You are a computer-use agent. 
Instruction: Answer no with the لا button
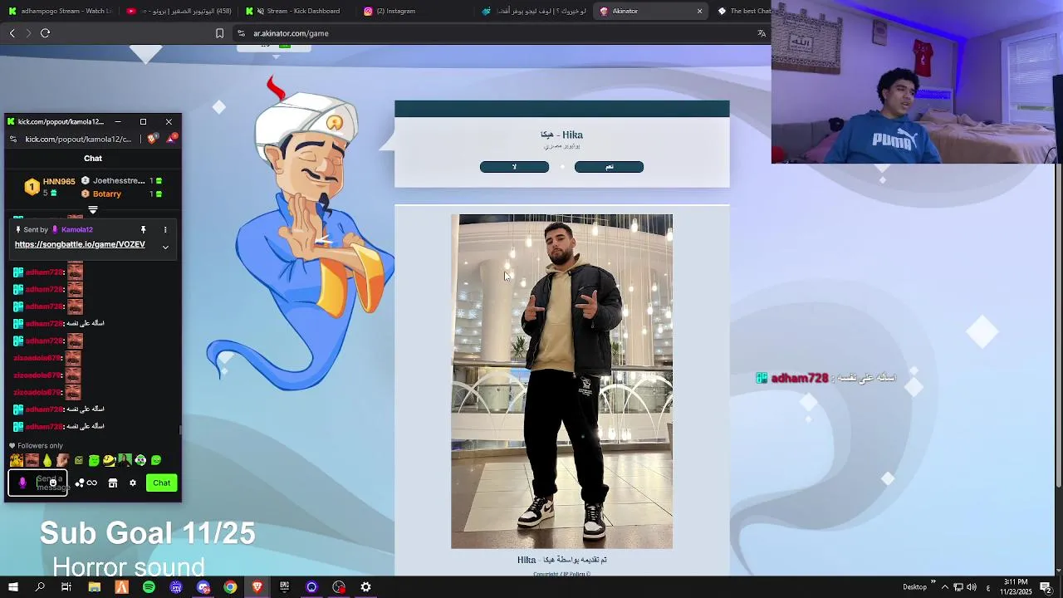coord(514,167)
